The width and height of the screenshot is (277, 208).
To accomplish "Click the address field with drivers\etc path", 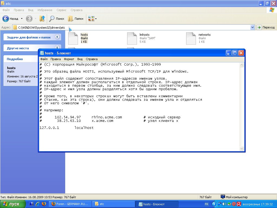I will point(131,27).
